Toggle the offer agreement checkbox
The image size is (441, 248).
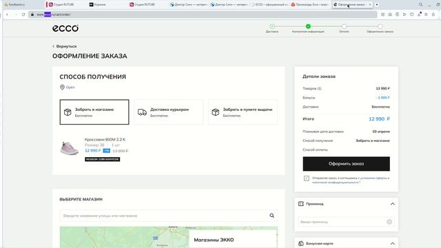[306, 178]
